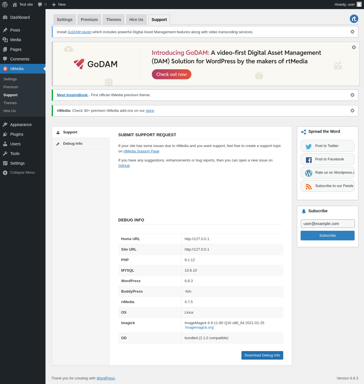Dismiss the InspireBook notice

click(352, 95)
